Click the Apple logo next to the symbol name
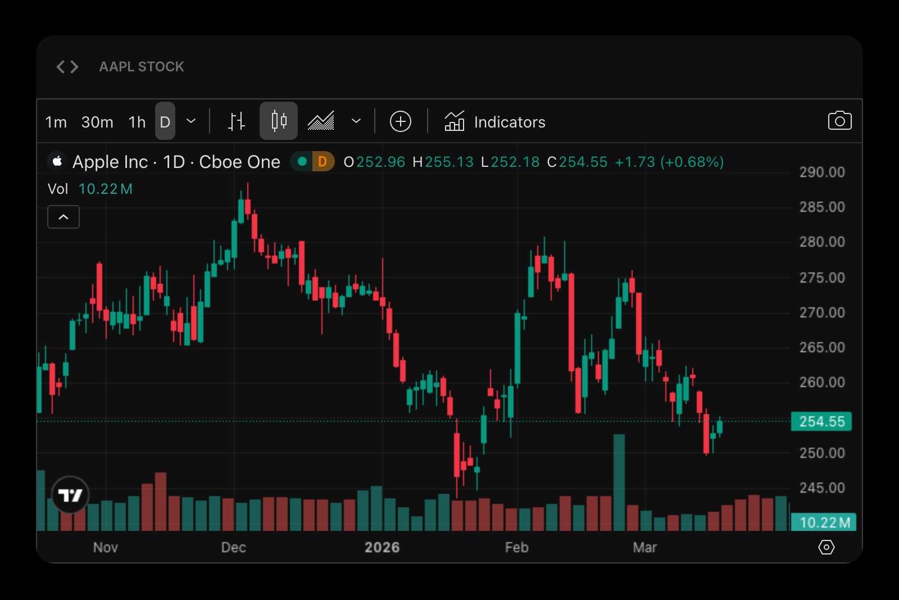 click(57, 162)
